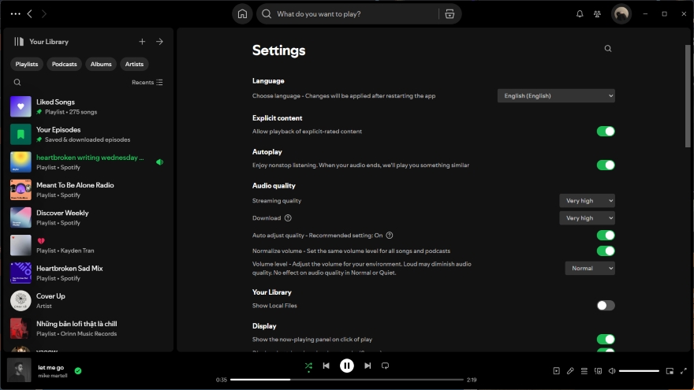
Task: Open Cover Up artist
Action: click(x=88, y=301)
